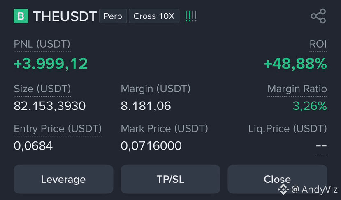Viewport: 341px width, 200px height.
Task: Click the Binance logo watermark
Action: [283, 189]
